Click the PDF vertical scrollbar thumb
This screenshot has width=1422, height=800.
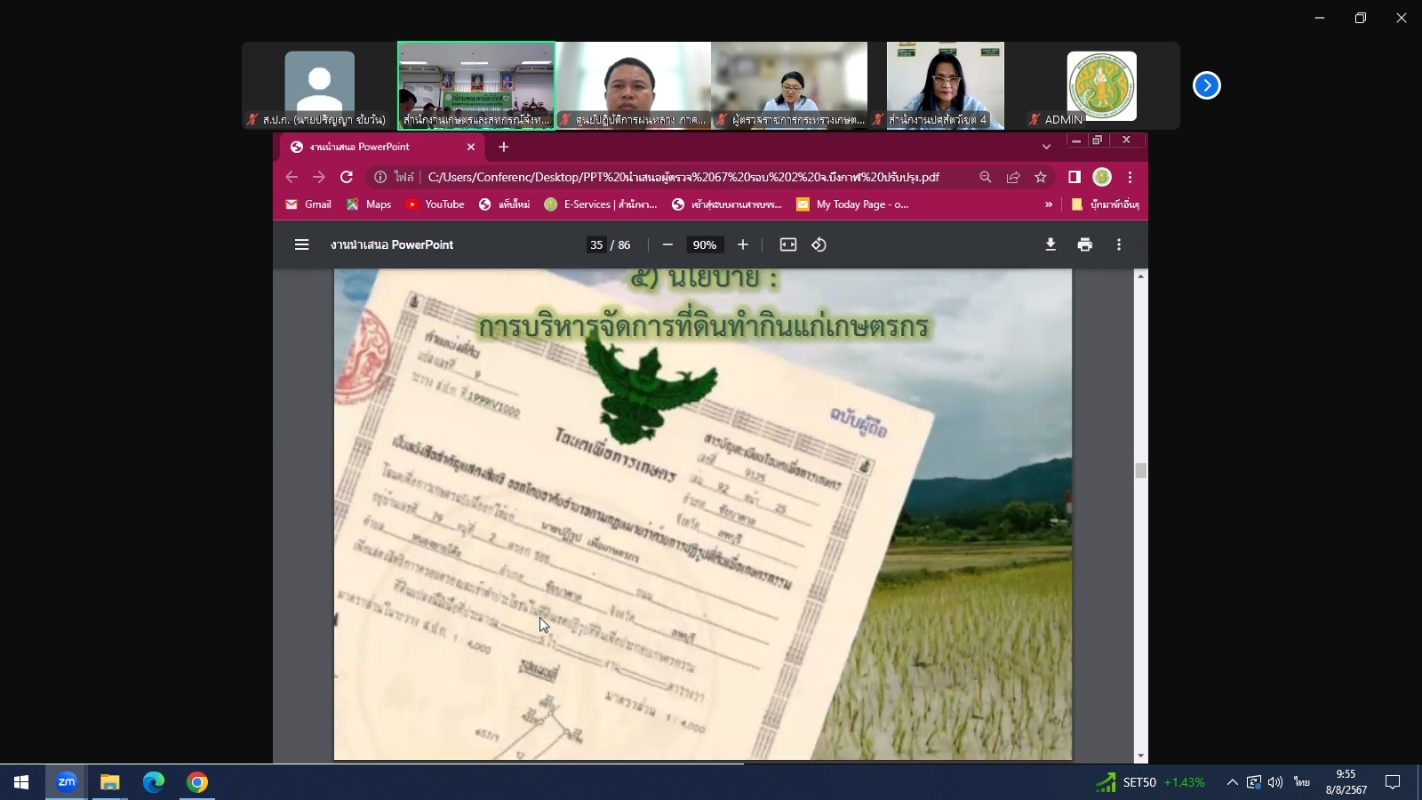[1141, 470]
